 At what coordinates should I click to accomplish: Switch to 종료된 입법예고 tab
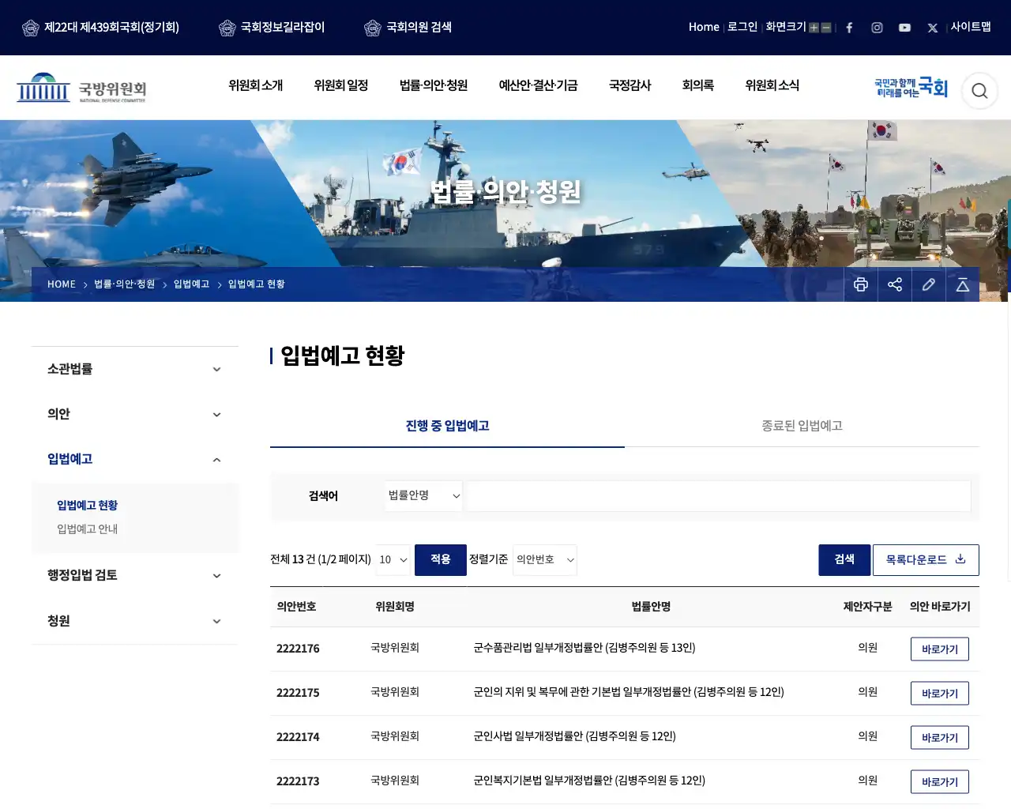click(802, 426)
